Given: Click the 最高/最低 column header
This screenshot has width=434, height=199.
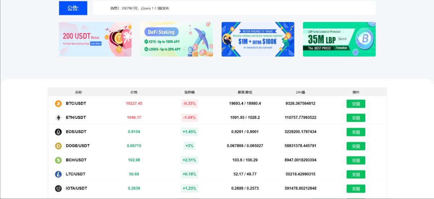Looking at the screenshot, I should click(x=245, y=92).
